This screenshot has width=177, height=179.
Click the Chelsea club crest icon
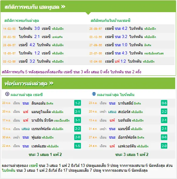(7, 94)
